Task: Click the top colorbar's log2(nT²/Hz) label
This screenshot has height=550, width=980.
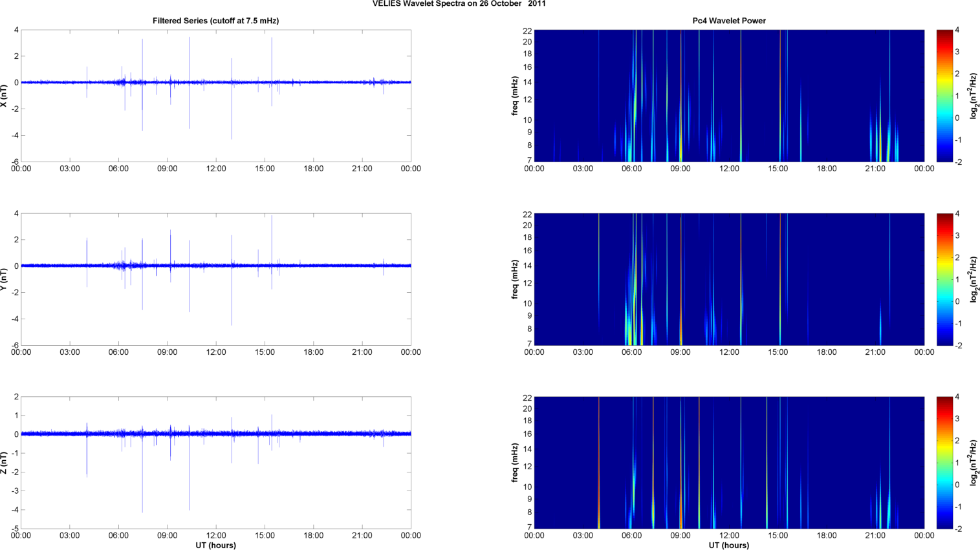Action: (973, 96)
